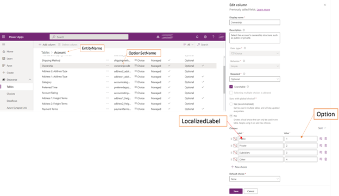This screenshot has width=339, height=196.
Task: Click the info icon beside Description
Action: pyautogui.click(x=243, y=30)
